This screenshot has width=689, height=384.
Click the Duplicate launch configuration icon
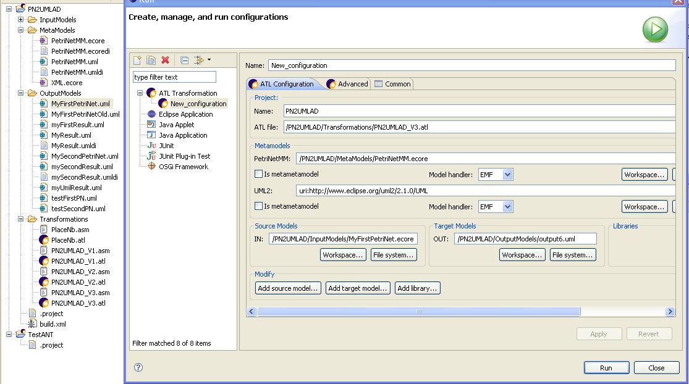[x=151, y=60]
